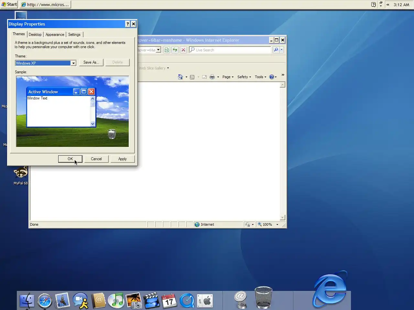414x310 pixels.
Task: Open IE address bar dropdown arrow
Action: tap(158, 50)
